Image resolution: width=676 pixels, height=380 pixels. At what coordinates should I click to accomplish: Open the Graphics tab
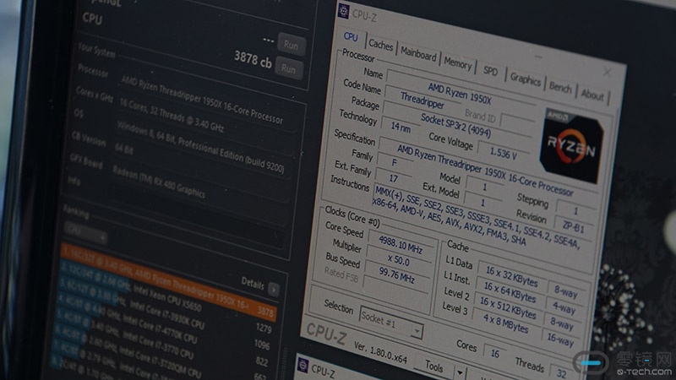(525, 79)
